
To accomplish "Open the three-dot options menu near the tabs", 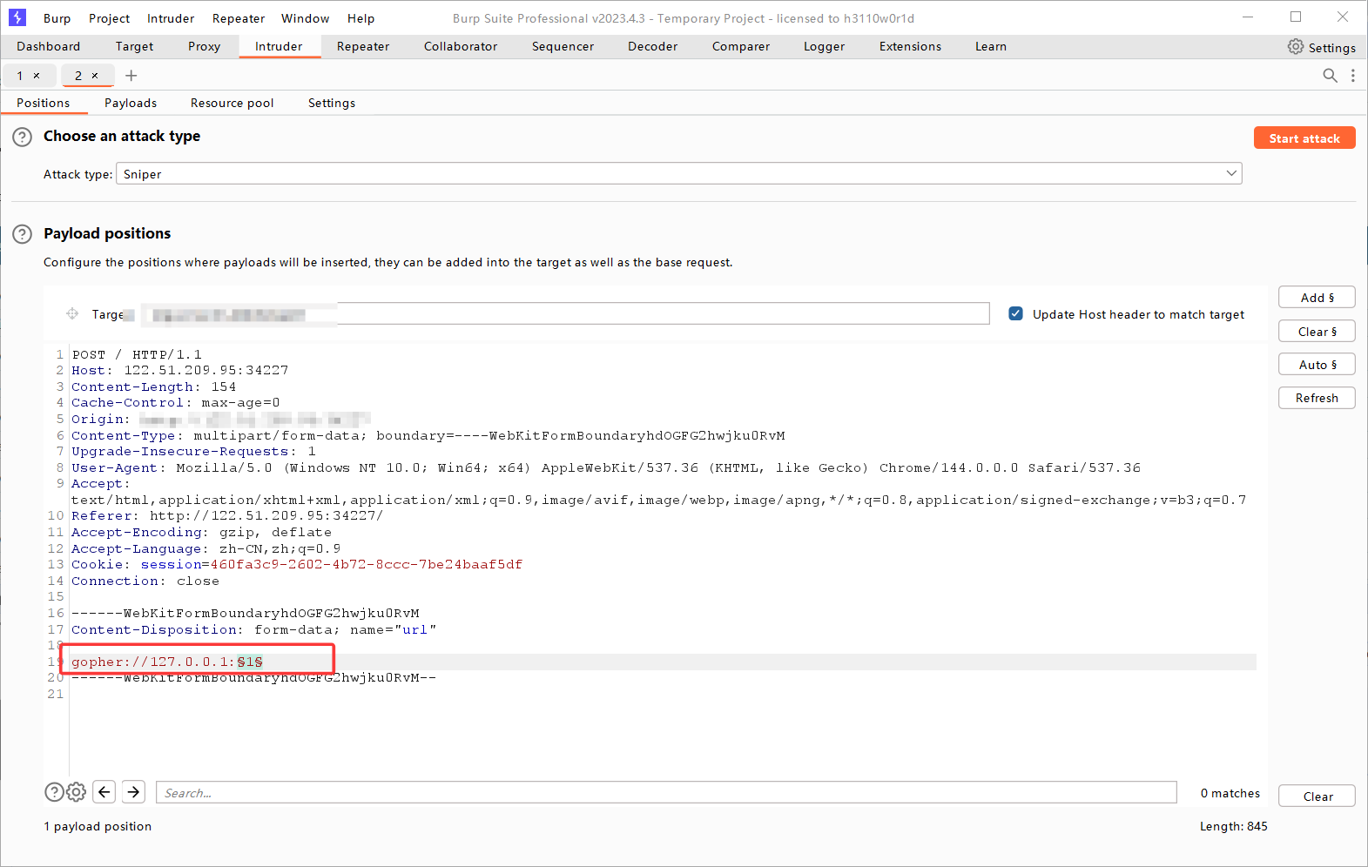I will (1352, 76).
